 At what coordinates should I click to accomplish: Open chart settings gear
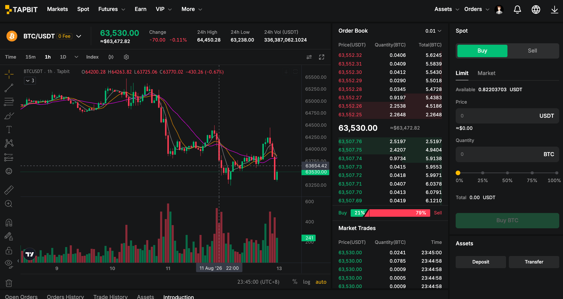tap(126, 57)
